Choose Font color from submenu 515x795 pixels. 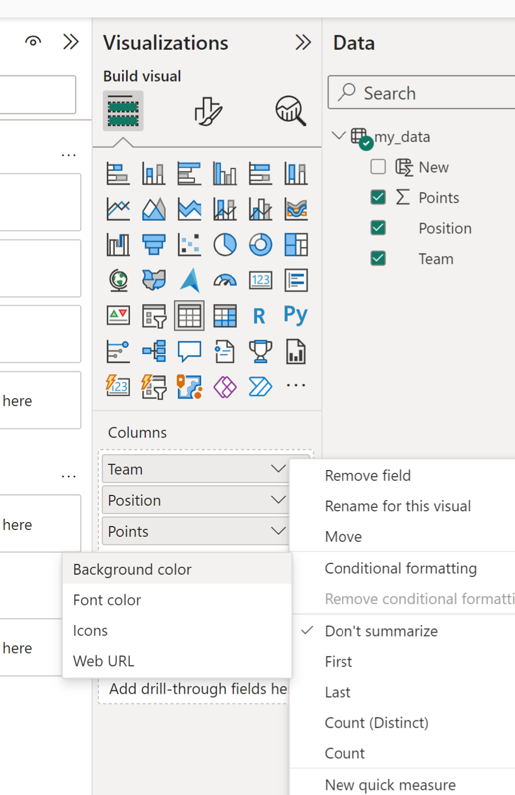[177, 600]
